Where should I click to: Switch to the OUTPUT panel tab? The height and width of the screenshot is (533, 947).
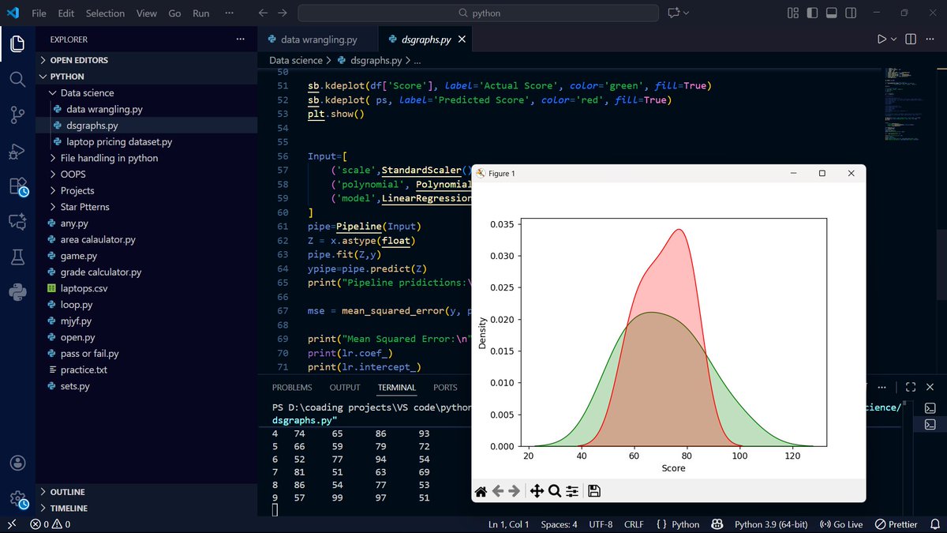(345, 387)
